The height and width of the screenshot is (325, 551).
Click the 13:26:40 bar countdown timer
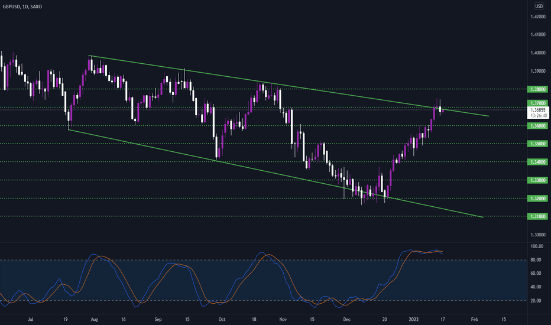(x=539, y=116)
